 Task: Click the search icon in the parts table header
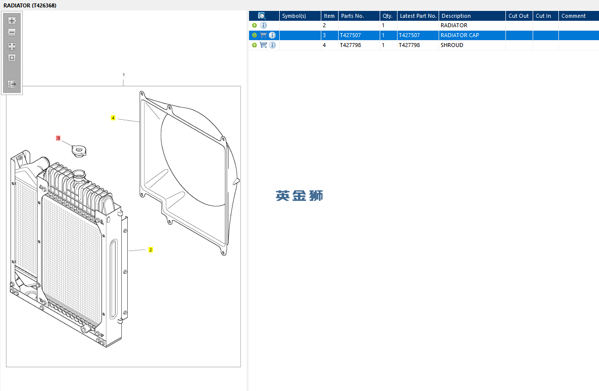[262, 16]
